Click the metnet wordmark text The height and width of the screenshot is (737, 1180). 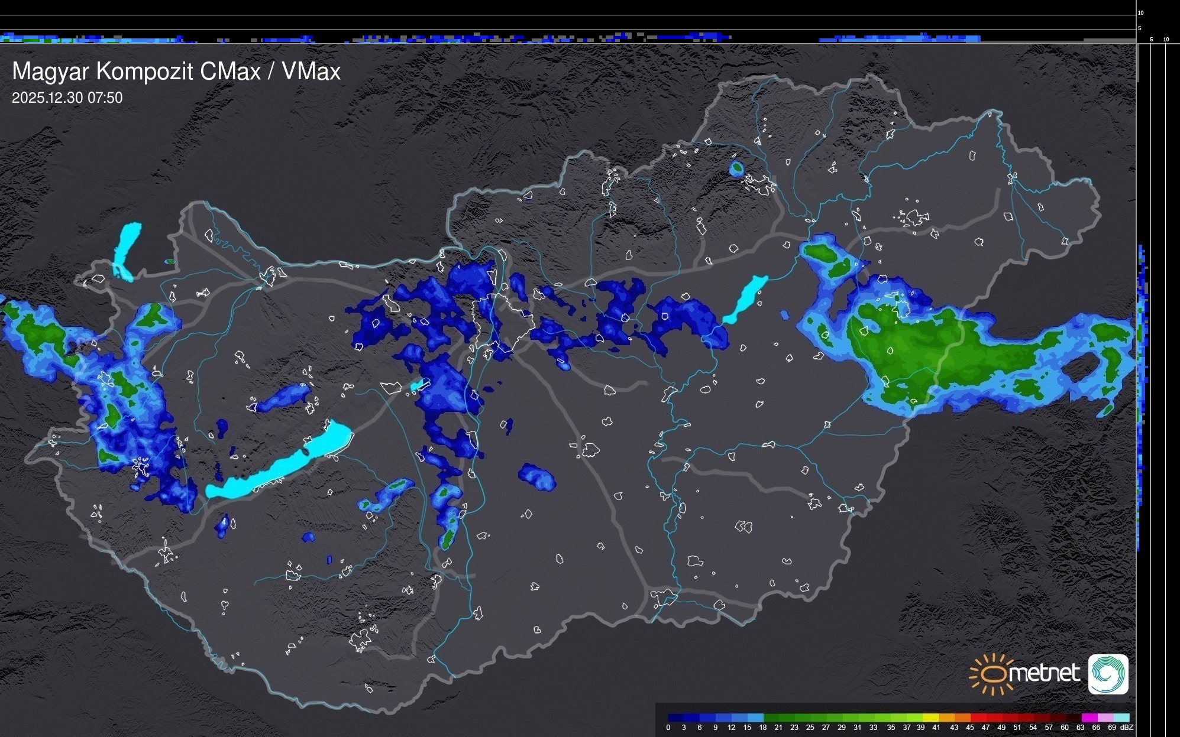(x=1044, y=673)
